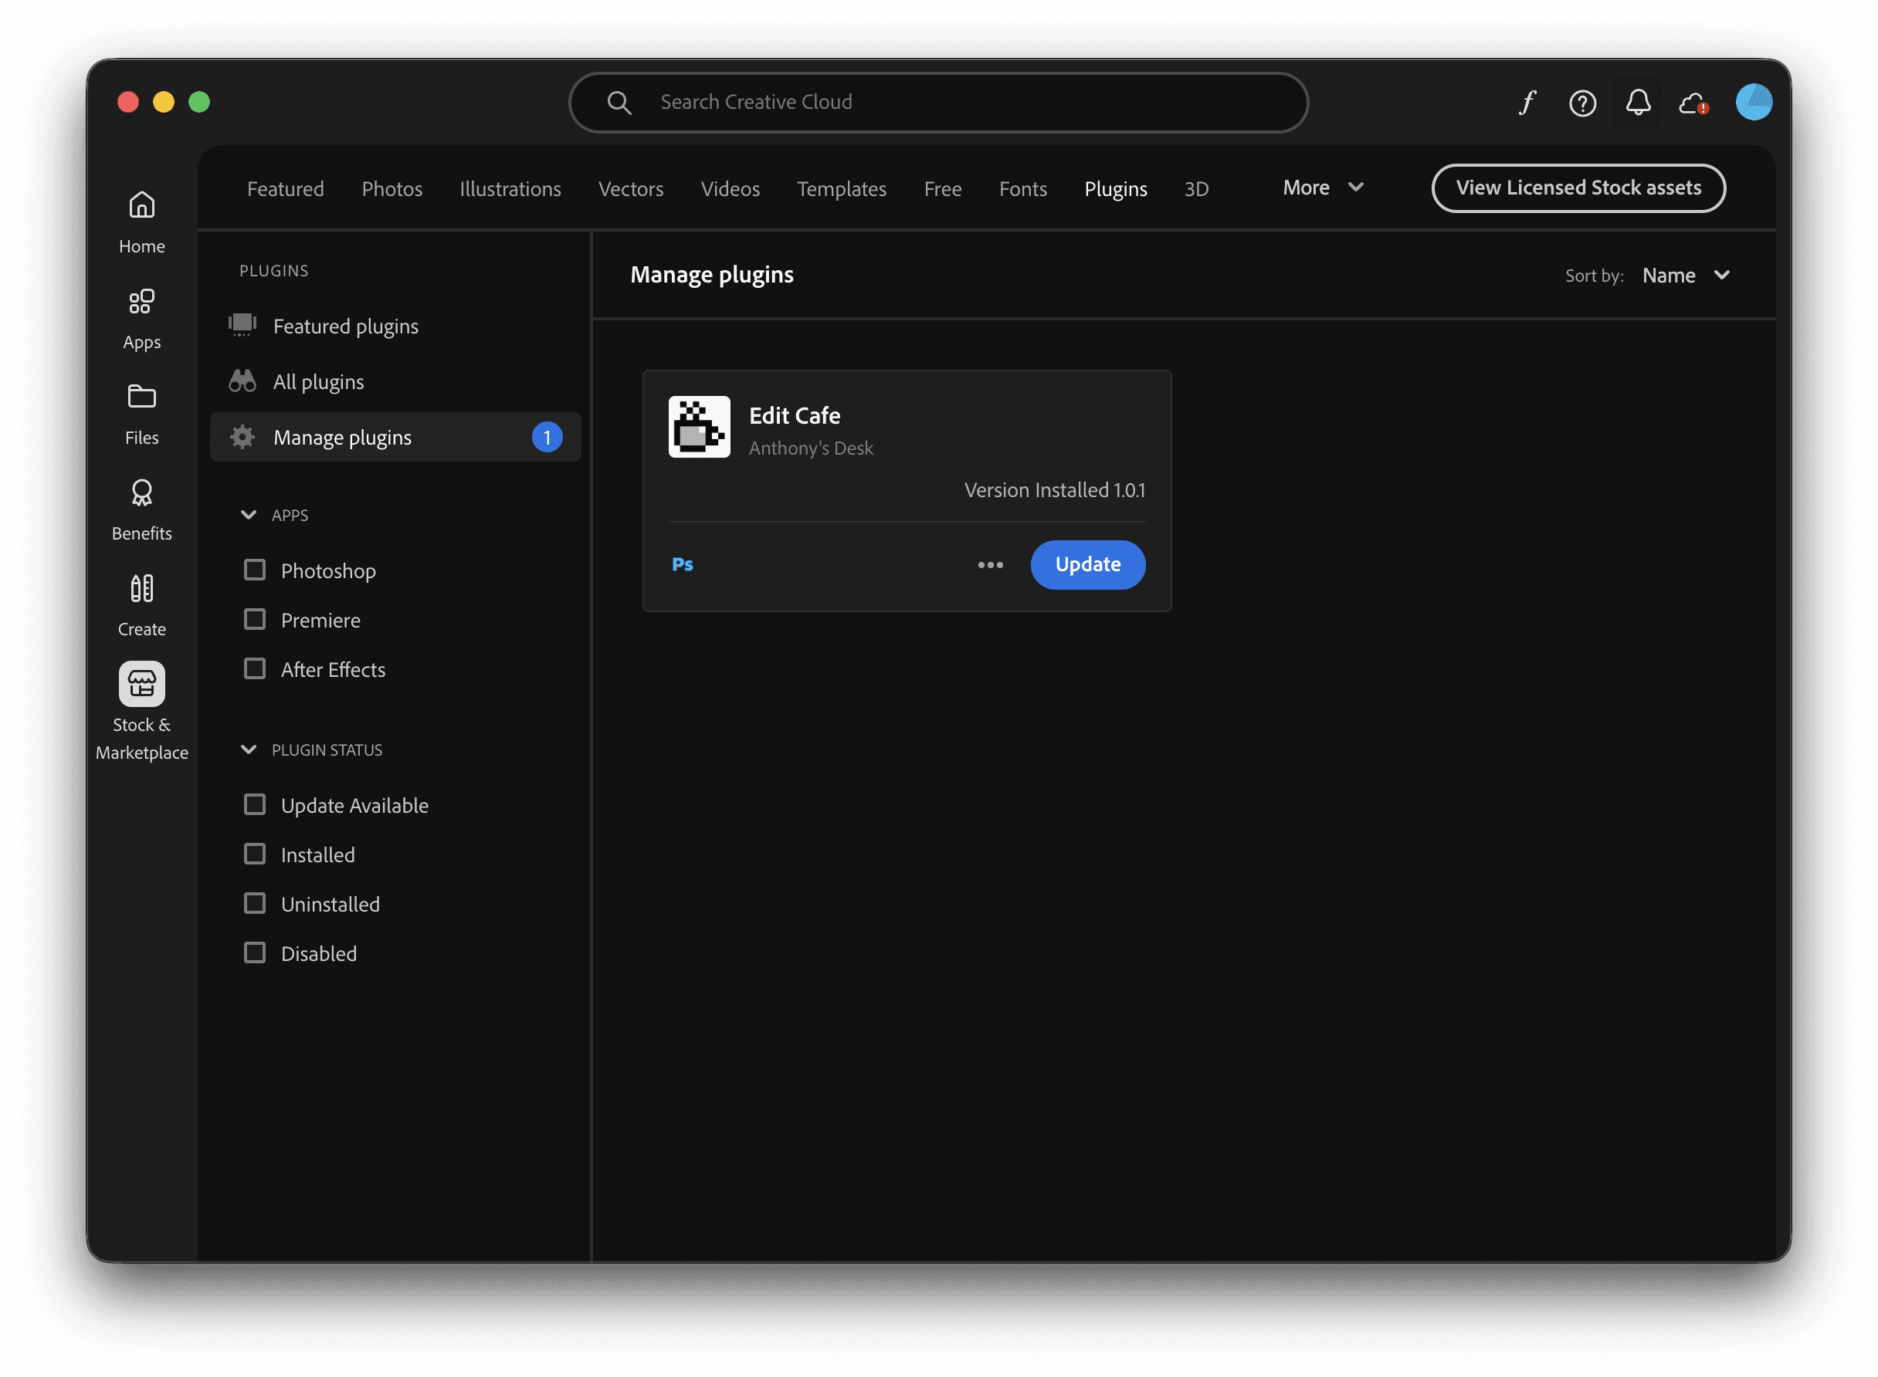Switch to the Illustrations tab
Image resolution: width=1878 pixels, height=1377 pixels.
[510, 189]
